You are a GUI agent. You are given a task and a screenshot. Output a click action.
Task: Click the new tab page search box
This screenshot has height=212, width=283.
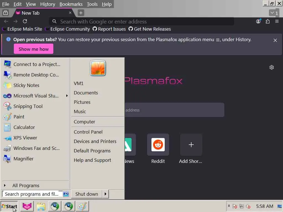coord(174,110)
